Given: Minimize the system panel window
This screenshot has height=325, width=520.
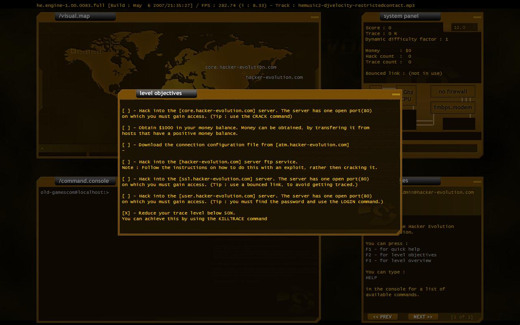Looking at the screenshot, I should click(477, 17).
